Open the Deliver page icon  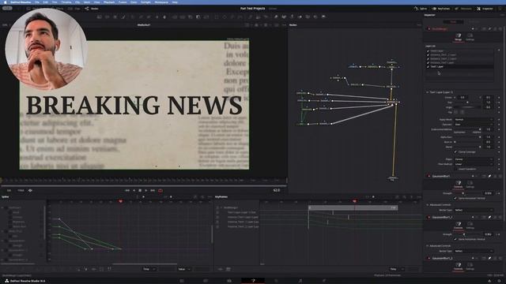click(324, 281)
